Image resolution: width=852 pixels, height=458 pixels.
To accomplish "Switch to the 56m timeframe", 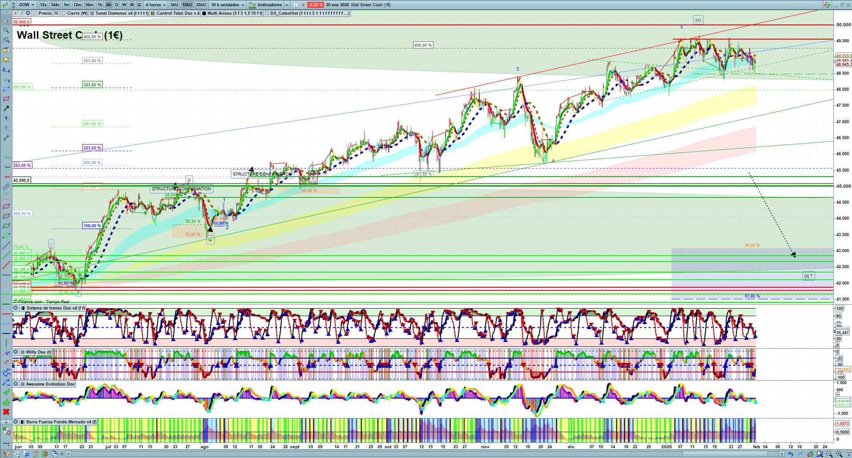I will click(89, 5).
